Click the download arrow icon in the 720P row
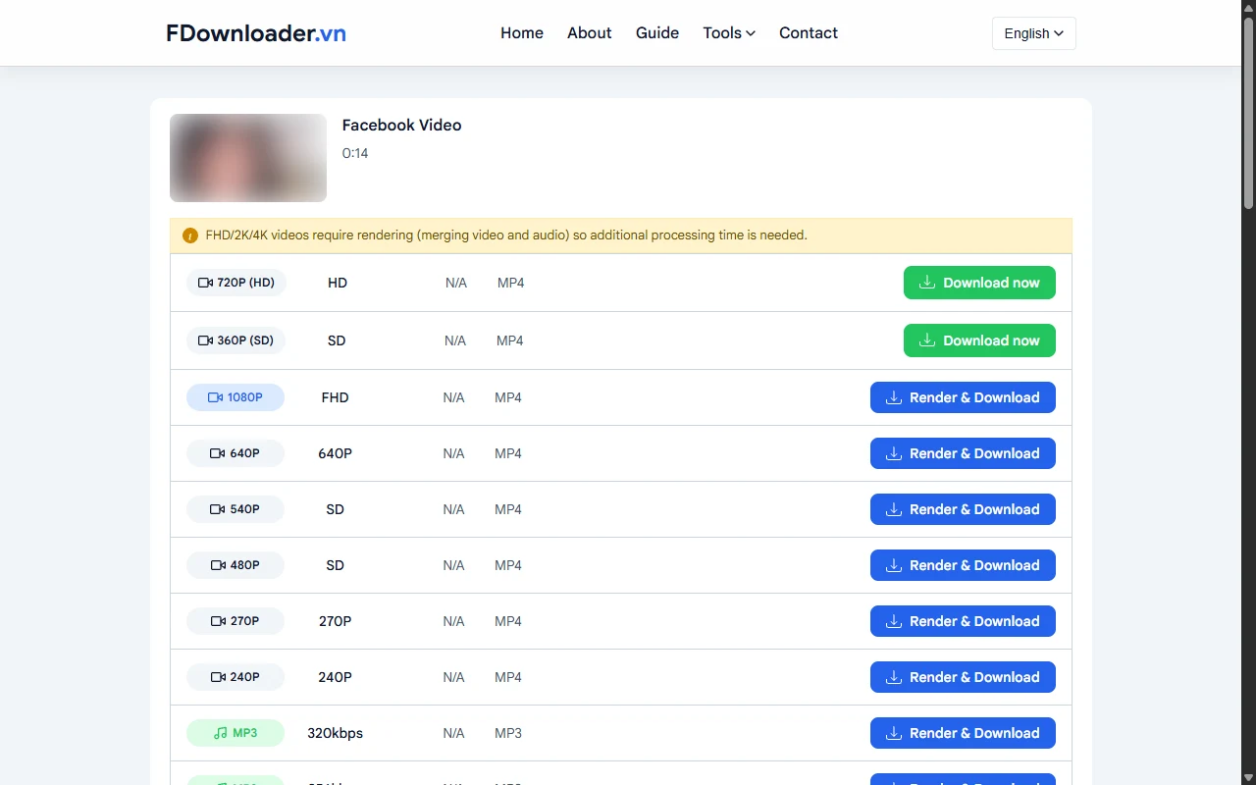The image size is (1256, 785). coord(927,283)
